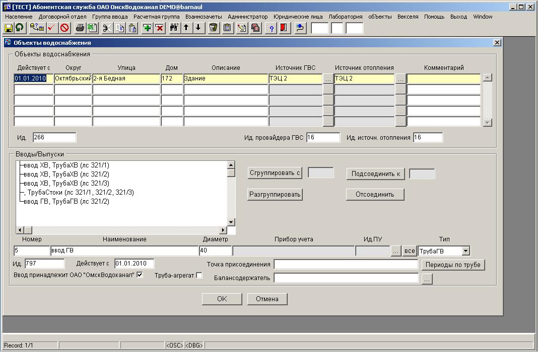The height and width of the screenshot is (352, 538).
Task: Click the scissors cut icon
Action: tap(107, 28)
